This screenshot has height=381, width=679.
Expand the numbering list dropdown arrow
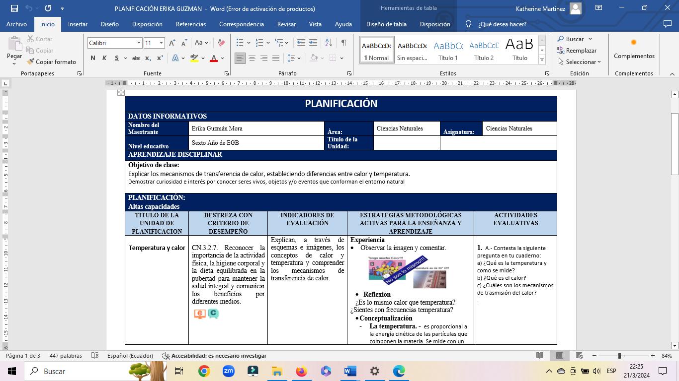pyautogui.click(x=268, y=43)
